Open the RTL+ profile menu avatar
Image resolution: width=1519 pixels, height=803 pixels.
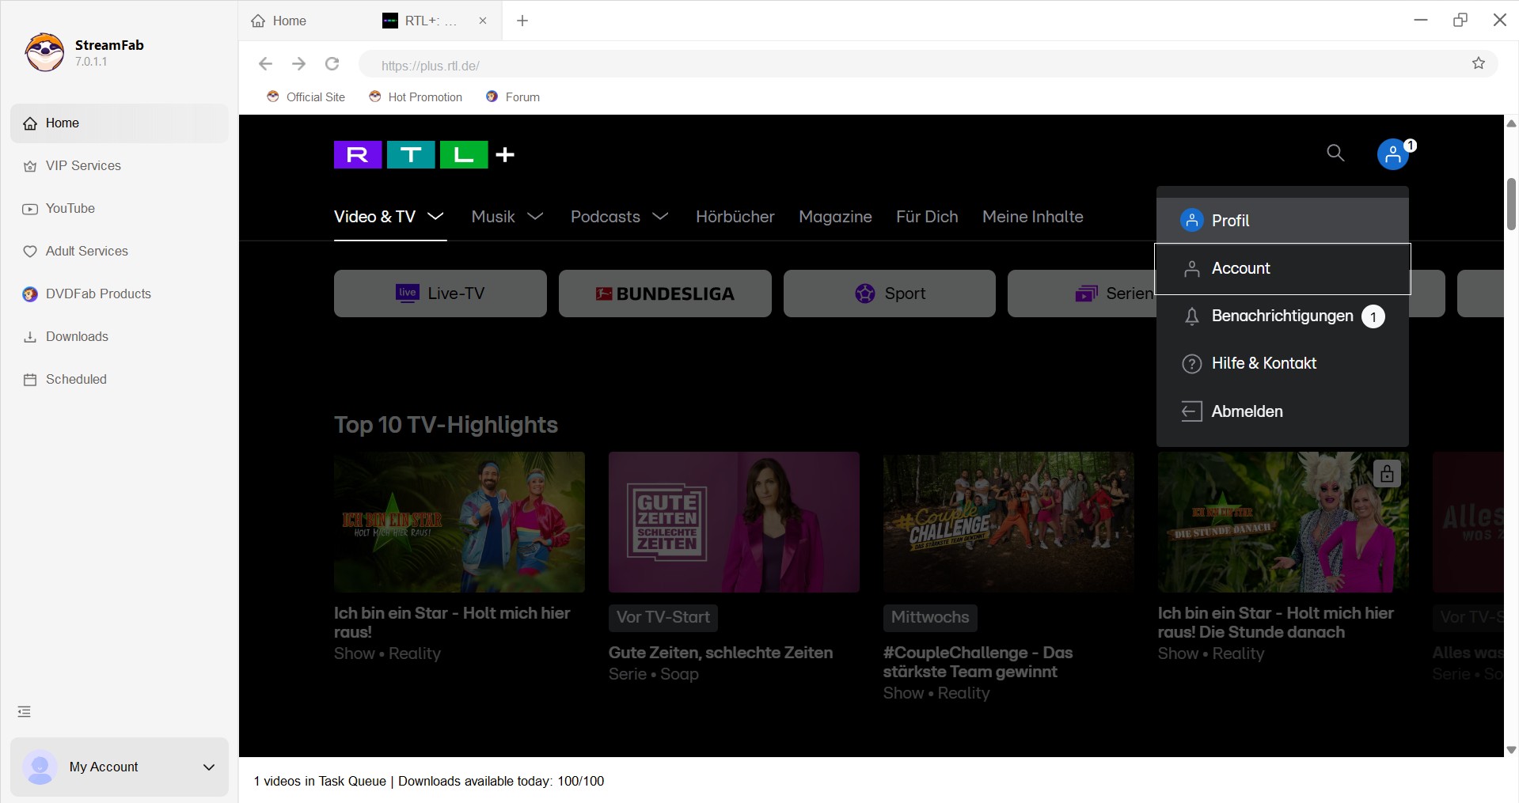tap(1392, 154)
